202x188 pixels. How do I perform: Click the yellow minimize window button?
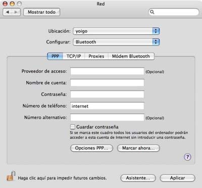(12, 4)
